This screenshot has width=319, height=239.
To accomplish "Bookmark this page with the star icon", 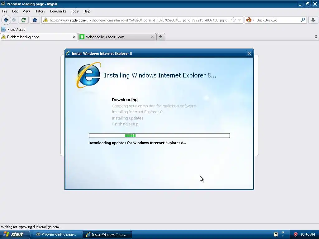I will [233, 20].
